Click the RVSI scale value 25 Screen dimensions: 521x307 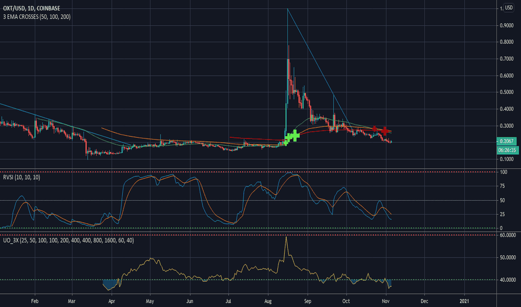[x=503, y=214]
